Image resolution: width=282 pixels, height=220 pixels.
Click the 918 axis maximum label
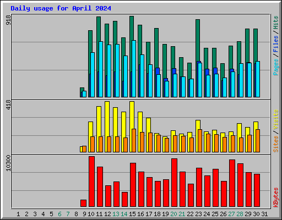click(x=8, y=20)
